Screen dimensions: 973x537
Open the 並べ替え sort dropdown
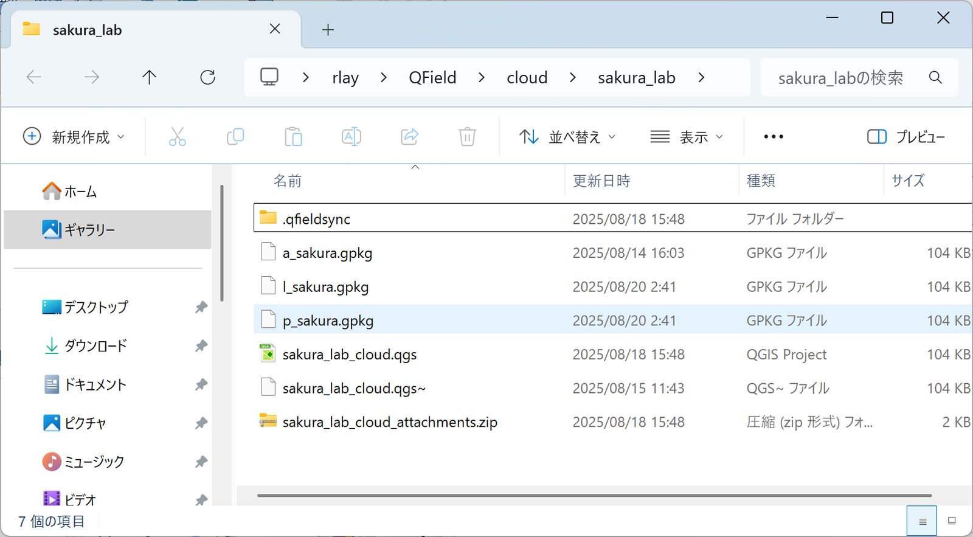(567, 137)
